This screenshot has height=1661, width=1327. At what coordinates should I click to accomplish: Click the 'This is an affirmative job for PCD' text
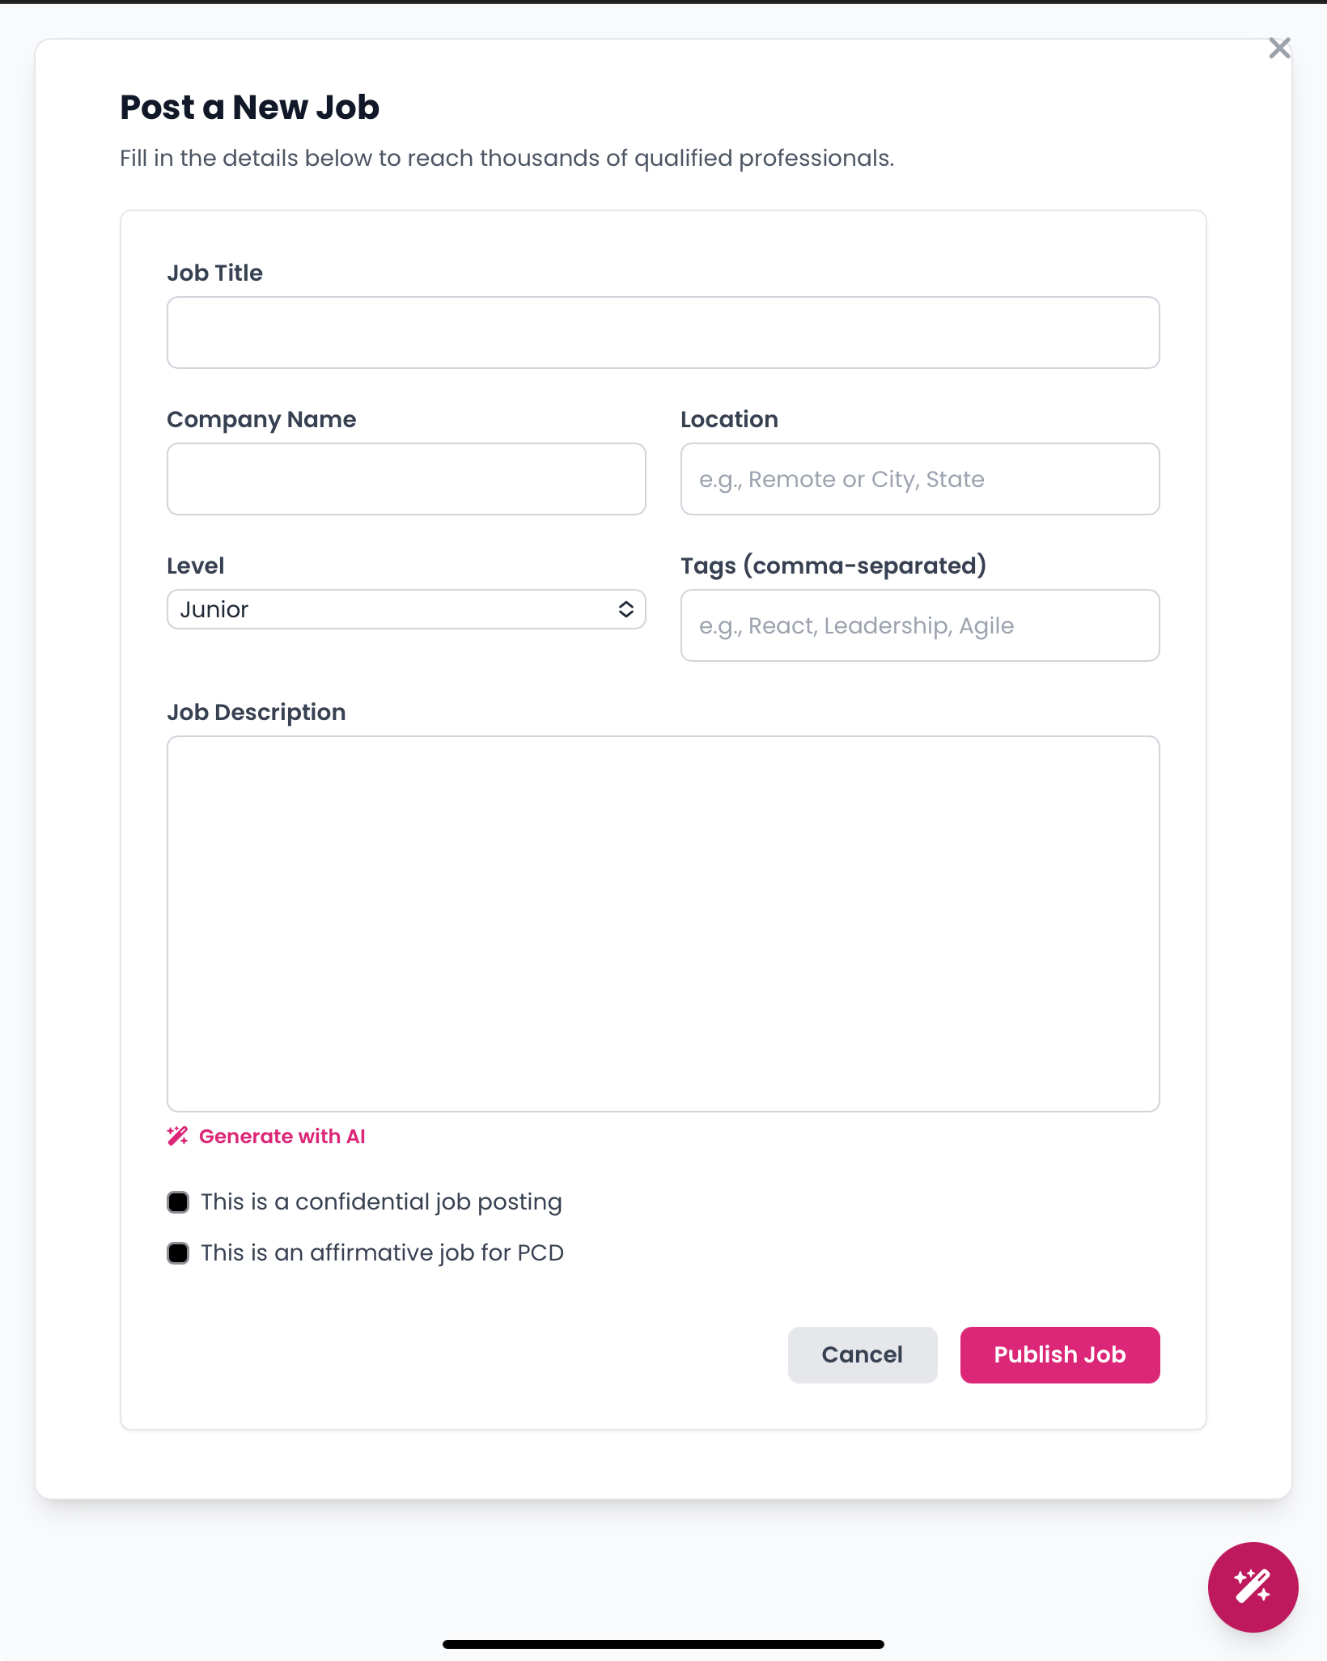(x=382, y=1253)
